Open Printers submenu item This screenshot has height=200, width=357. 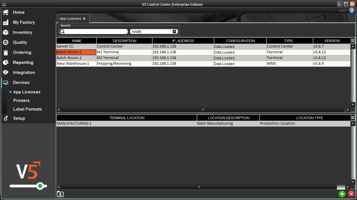pyautogui.click(x=21, y=101)
